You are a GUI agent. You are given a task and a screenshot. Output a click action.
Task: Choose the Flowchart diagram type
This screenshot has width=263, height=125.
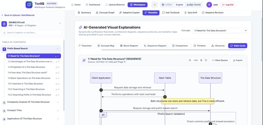point(86,46)
